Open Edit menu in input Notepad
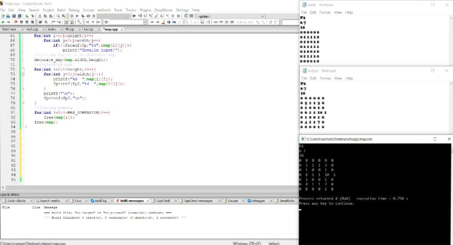Viewport: 453px width, 245px height. (x=313, y=12)
